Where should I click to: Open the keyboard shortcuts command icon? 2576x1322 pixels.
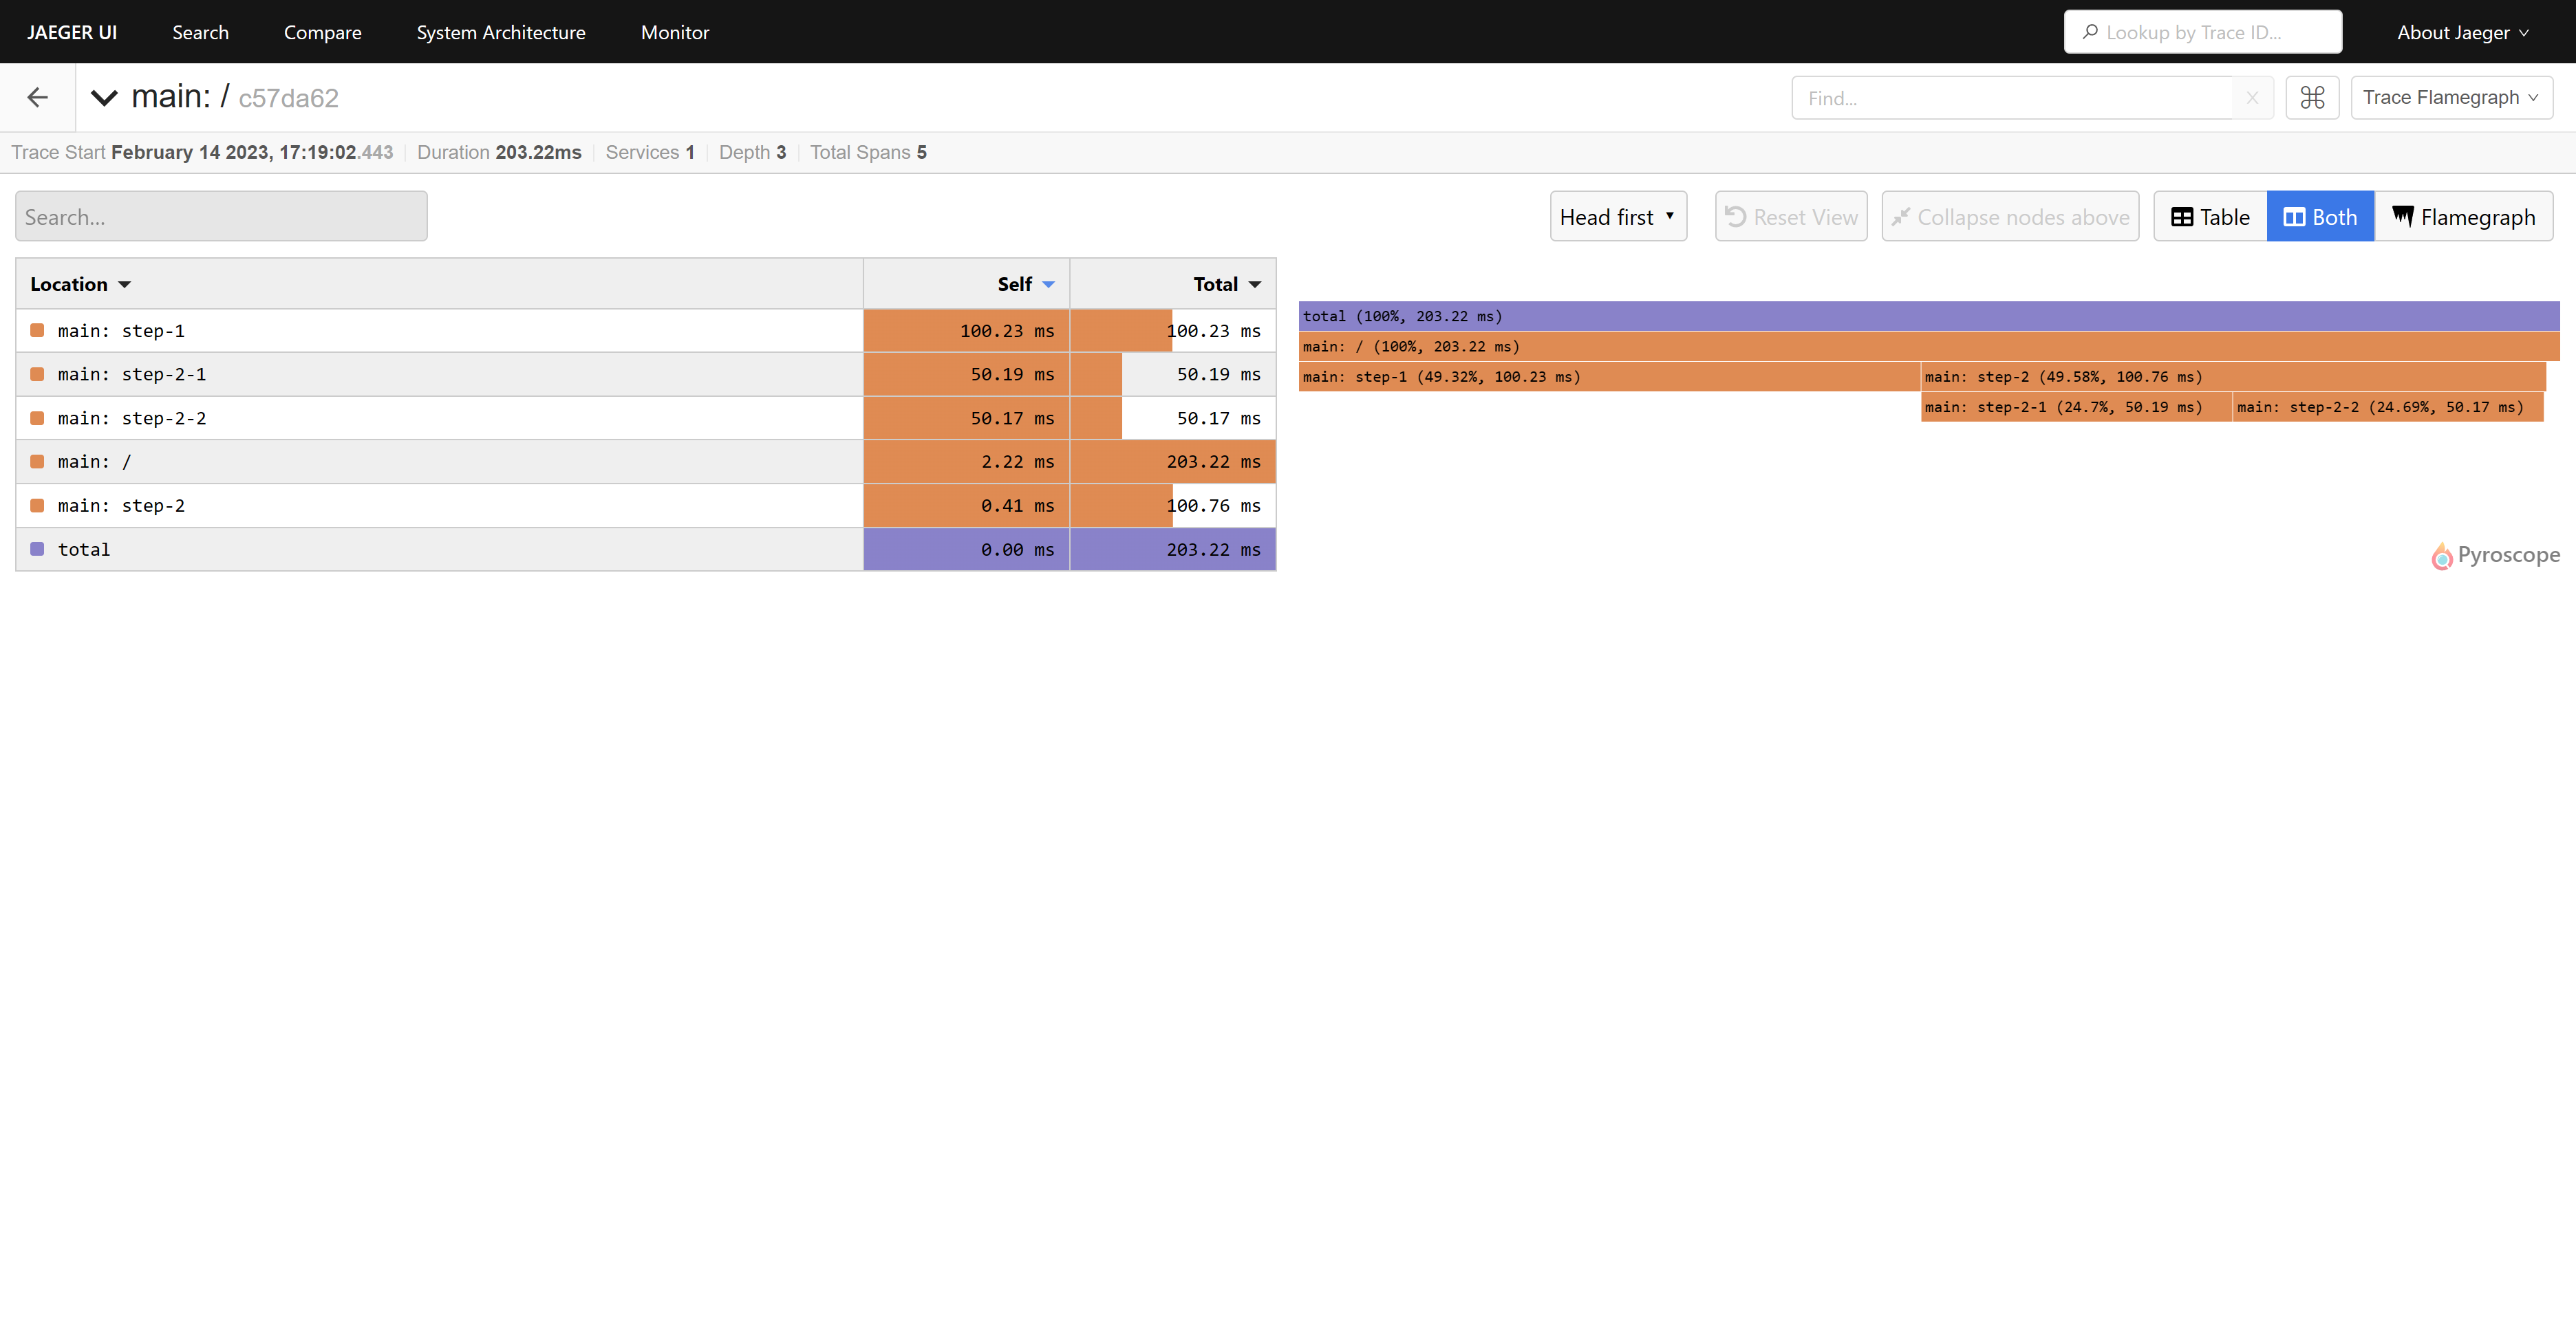tap(2312, 97)
